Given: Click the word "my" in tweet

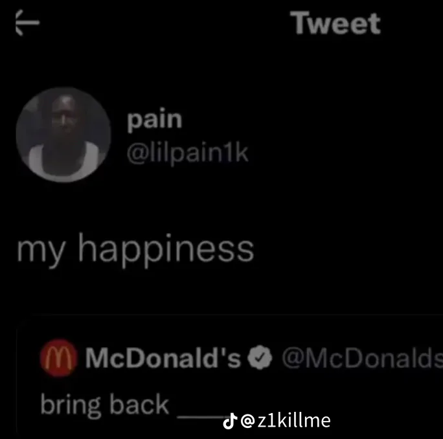Looking at the screenshot, I should pos(41,251).
